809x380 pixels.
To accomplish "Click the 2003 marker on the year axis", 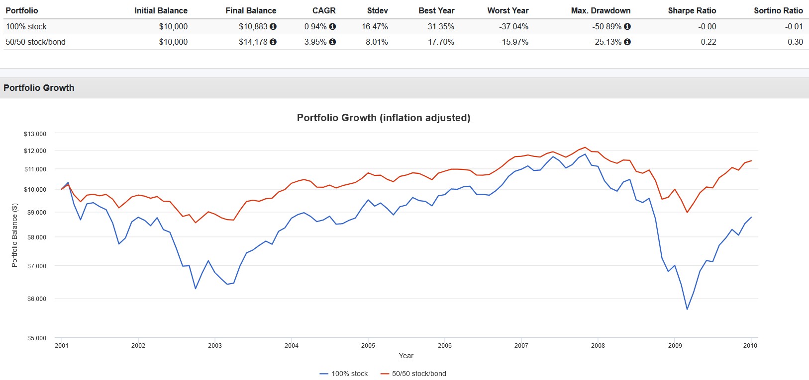I will 214,345.
